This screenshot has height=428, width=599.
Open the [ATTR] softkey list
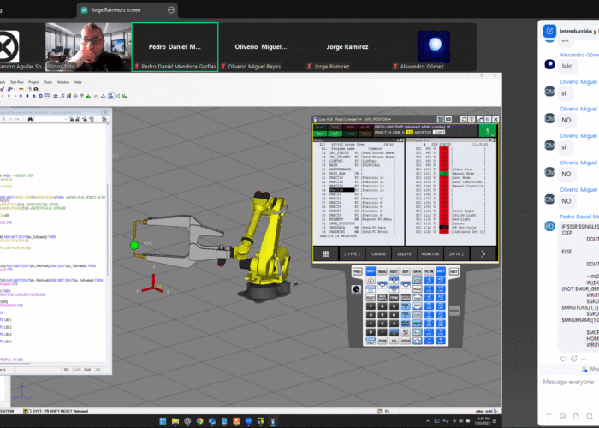pos(457,254)
